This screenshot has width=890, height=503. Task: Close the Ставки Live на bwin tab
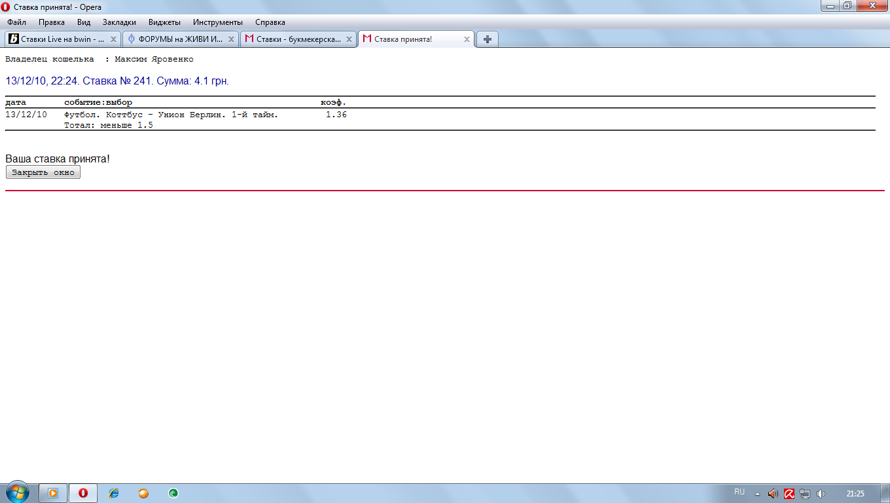pos(113,39)
